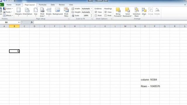Open the Sheet Options dialog launcher
187x105 pixels.
point(111,19)
